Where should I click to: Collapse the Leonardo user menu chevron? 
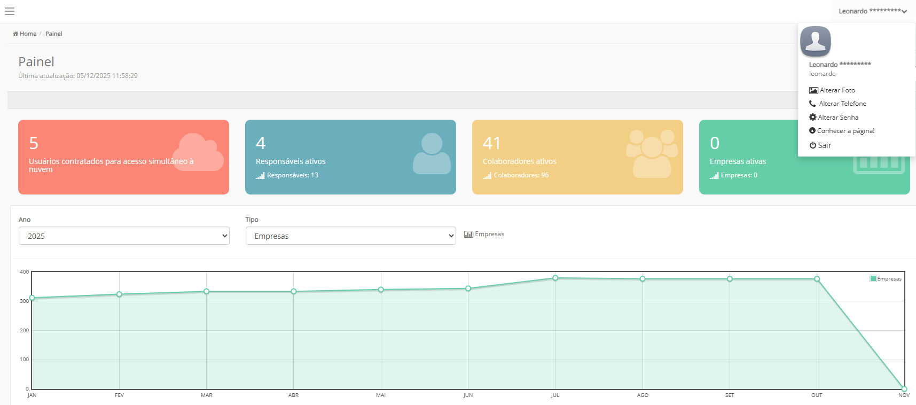pos(904,12)
